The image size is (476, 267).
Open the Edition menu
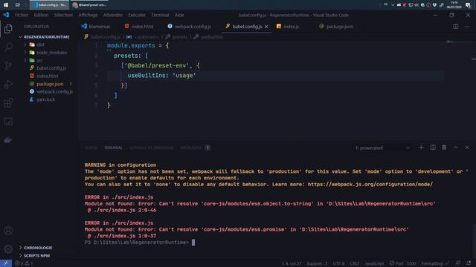coord(42,15)
